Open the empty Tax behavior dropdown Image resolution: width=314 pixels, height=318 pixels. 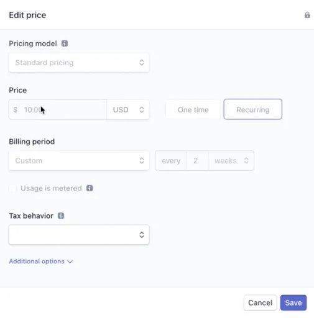[x=79, y=235]
